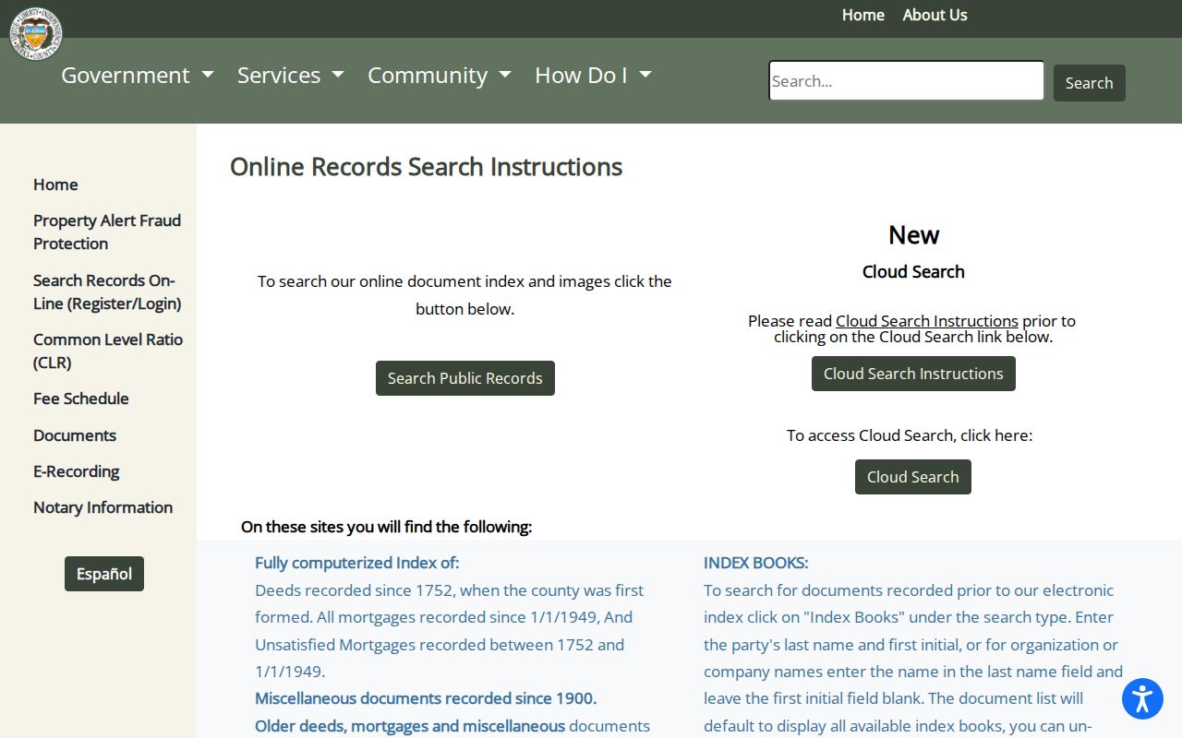Open the accessibility options widget
The width and height of the screenshot is (1182, 738).
pos(1142,698)
